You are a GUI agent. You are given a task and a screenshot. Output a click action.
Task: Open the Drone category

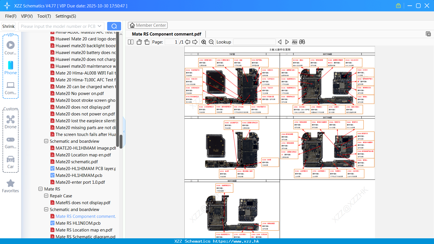coord(11,122)
